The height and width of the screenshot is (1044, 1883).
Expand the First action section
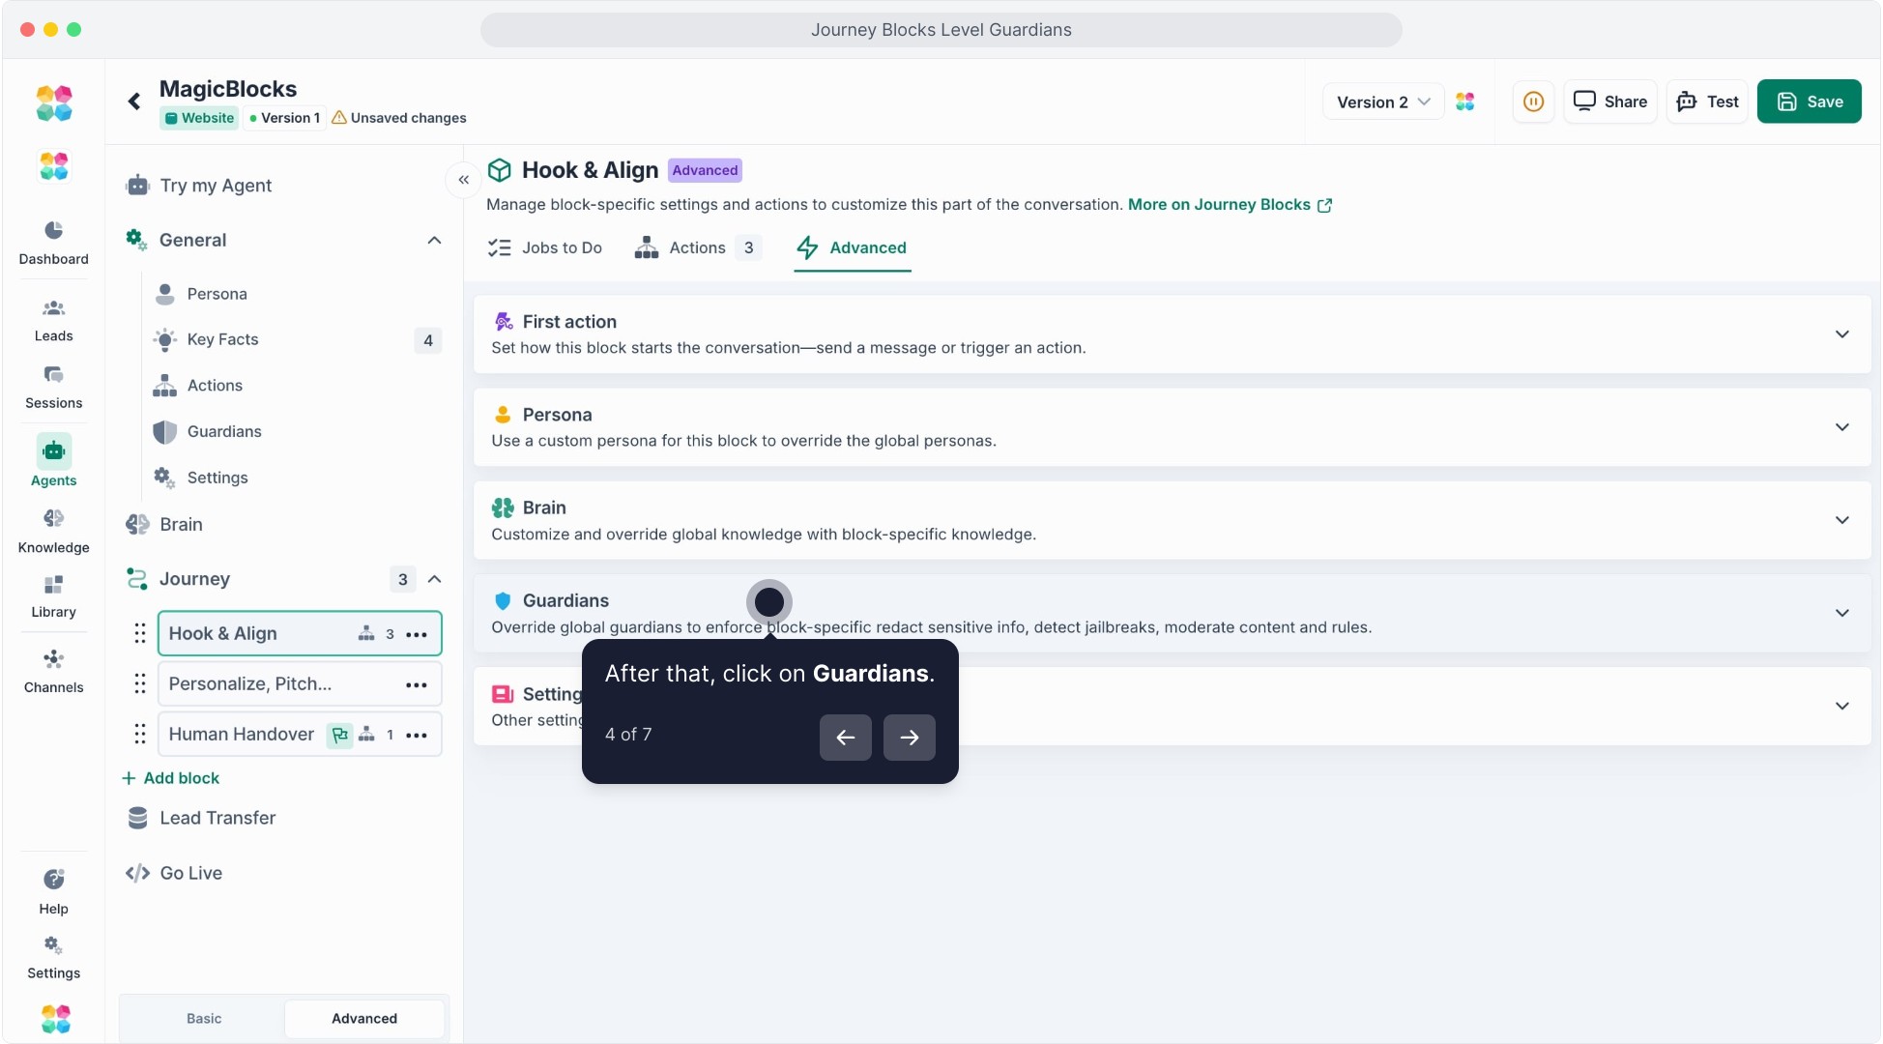(1841, 334)
